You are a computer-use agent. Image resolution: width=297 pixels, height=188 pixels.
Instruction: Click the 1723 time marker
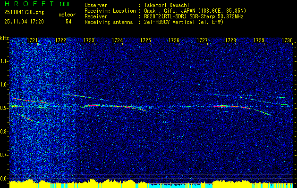tap(89, 40)
